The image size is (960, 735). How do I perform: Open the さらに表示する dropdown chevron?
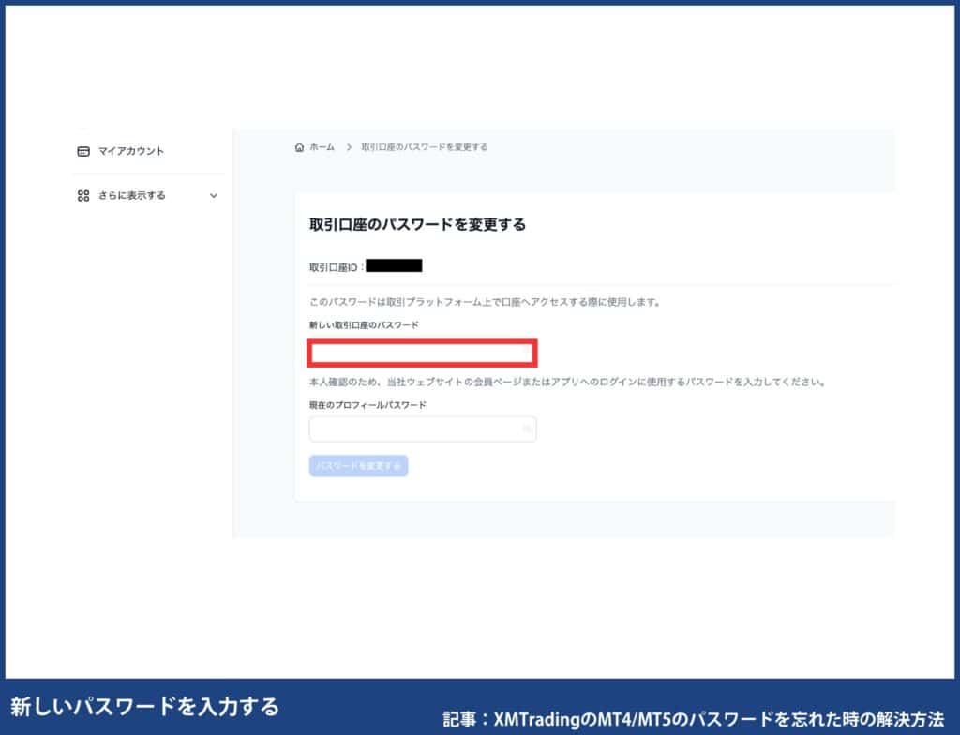pos(214,196)
